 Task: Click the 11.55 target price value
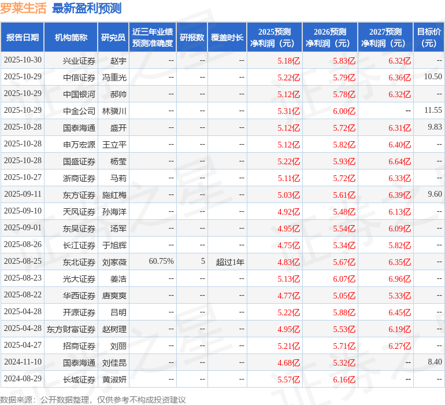point(432,110)
